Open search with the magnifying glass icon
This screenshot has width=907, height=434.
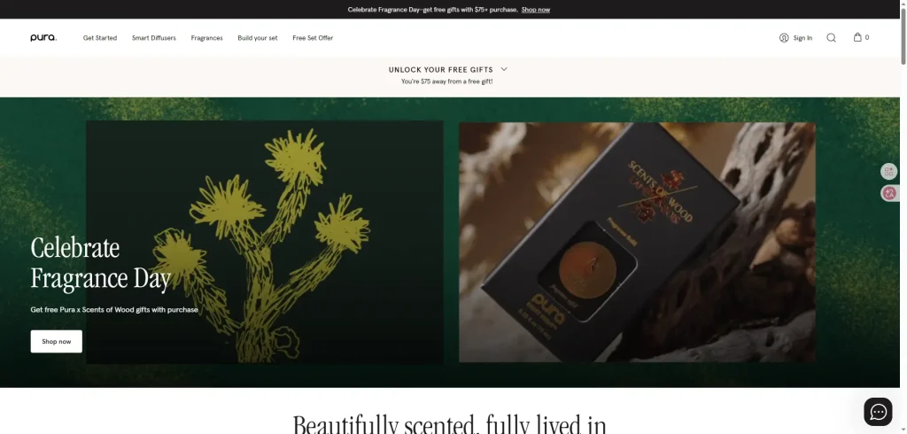[831, 37]
